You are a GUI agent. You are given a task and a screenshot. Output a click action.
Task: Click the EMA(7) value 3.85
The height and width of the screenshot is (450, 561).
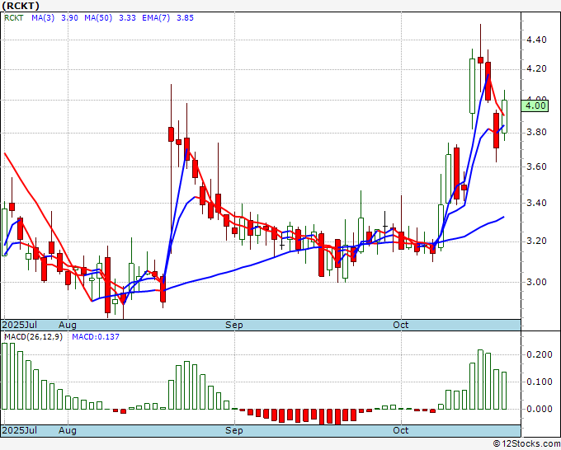tap(186, 18)
